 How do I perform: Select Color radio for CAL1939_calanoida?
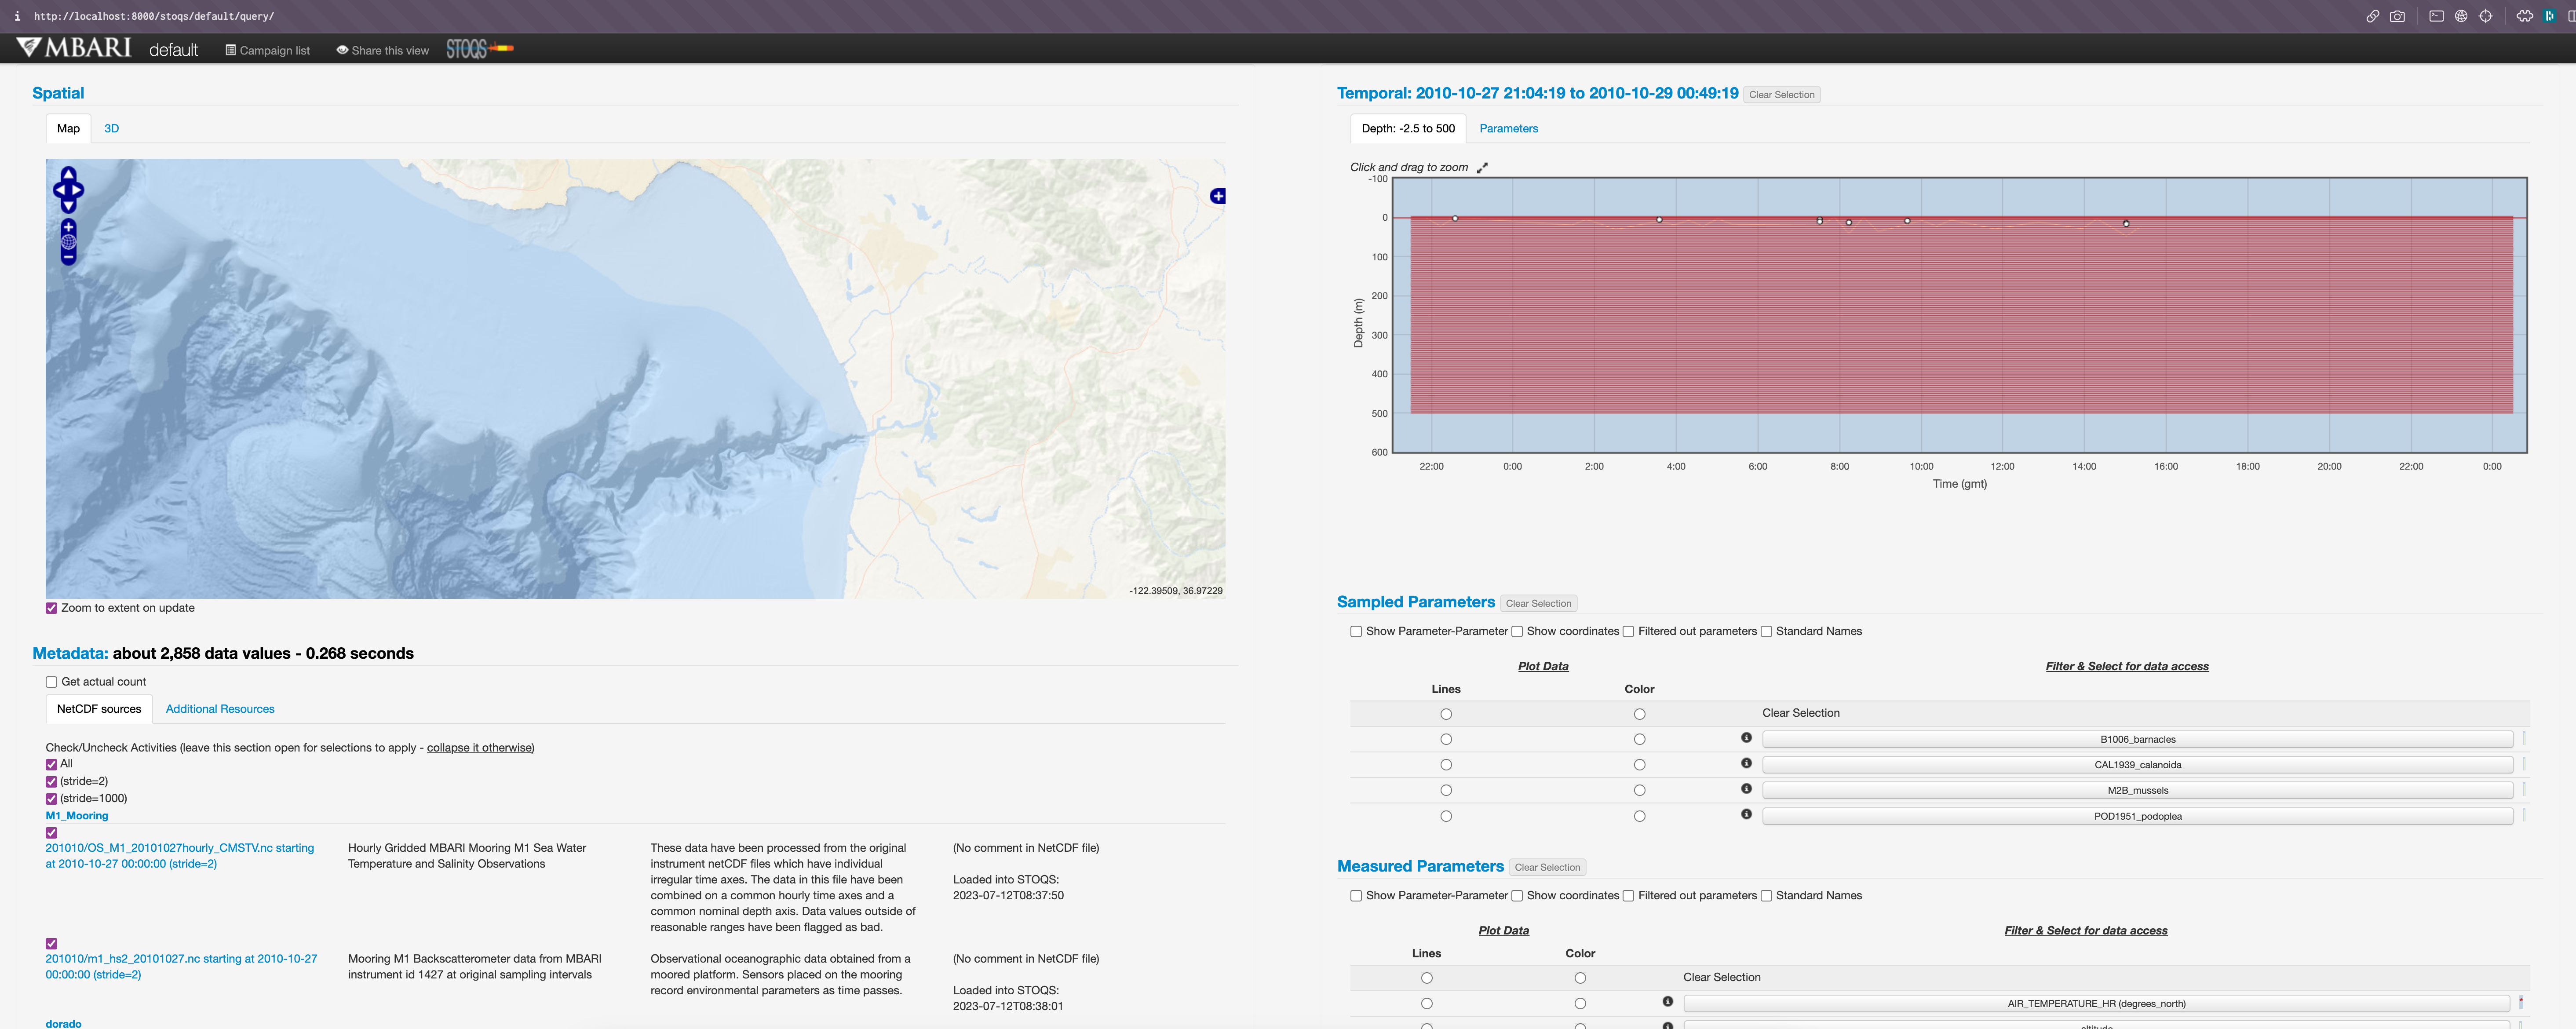[1639, 765]
